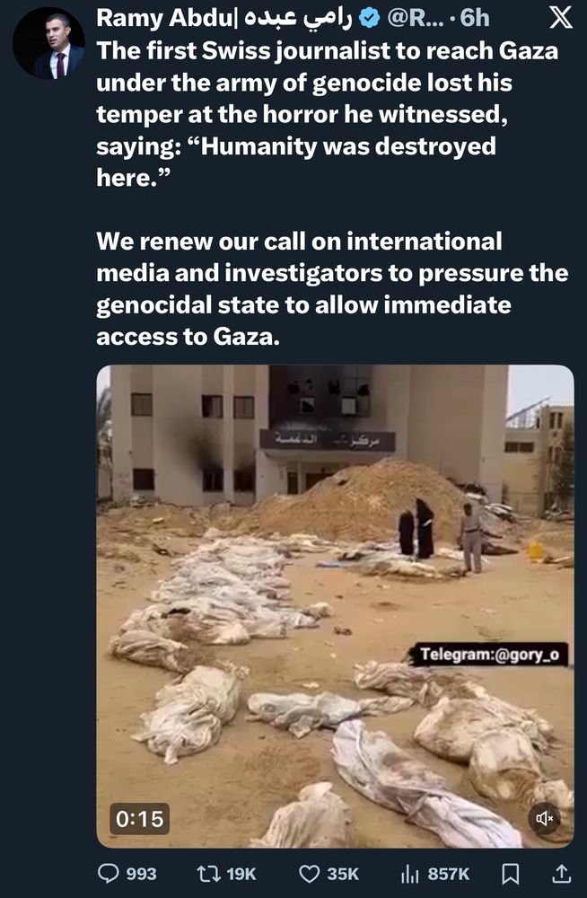Click the tweet text about the Swiss journalist

tap(327, 114)
